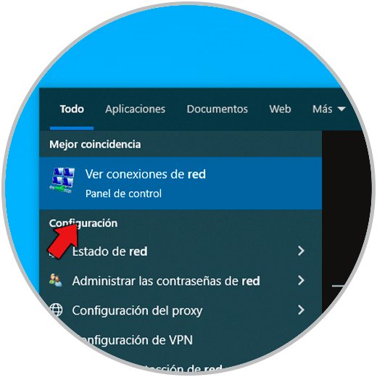
Task: Expand chevron for Administrar las contraseñas de red
Action: coord(301,281)
